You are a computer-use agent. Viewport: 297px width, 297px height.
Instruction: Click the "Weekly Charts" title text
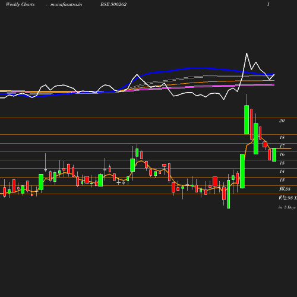pos(20,4)
